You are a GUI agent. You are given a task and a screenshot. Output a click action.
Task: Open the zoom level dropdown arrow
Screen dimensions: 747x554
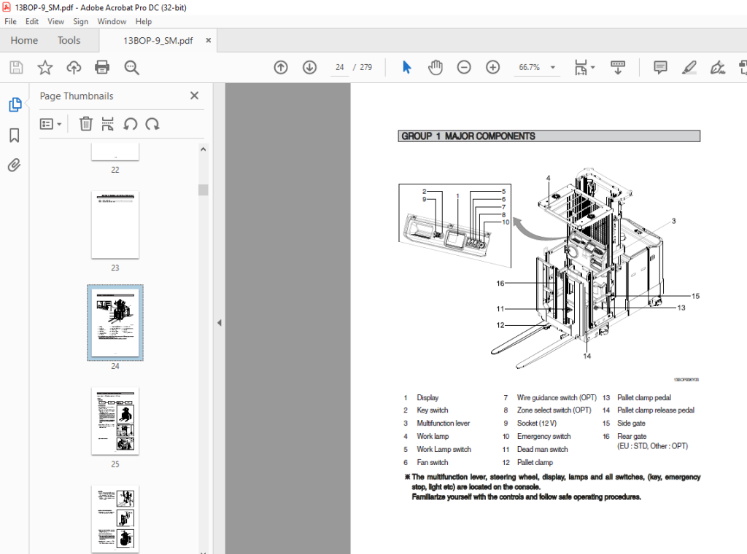[x=553, y=68]
